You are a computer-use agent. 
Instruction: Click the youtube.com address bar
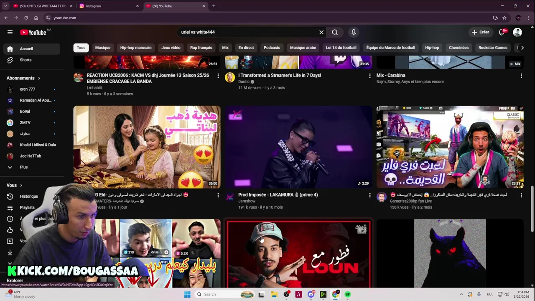[x=267, y=18]
